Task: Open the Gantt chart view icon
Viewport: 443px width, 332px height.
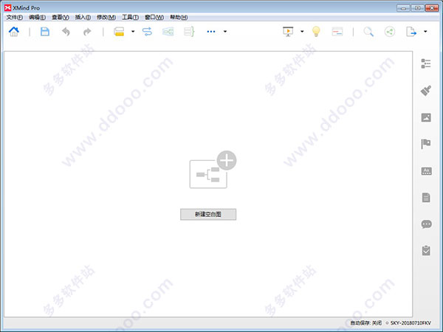Action: tap(337, 32)
